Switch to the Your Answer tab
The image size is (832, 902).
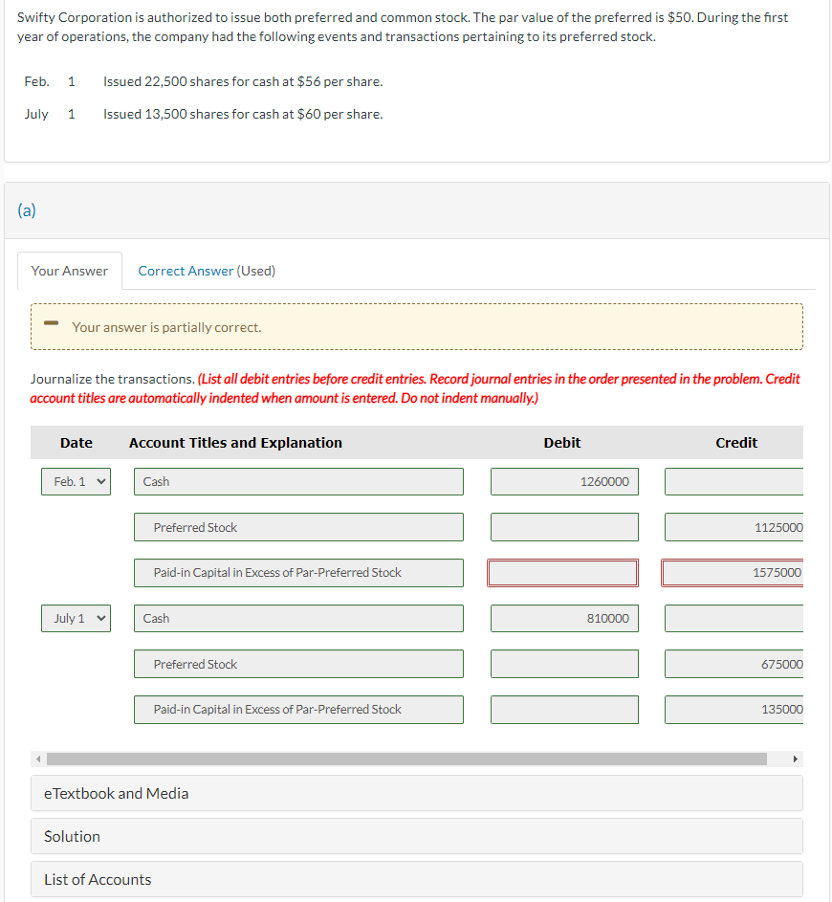pos(69,271)
